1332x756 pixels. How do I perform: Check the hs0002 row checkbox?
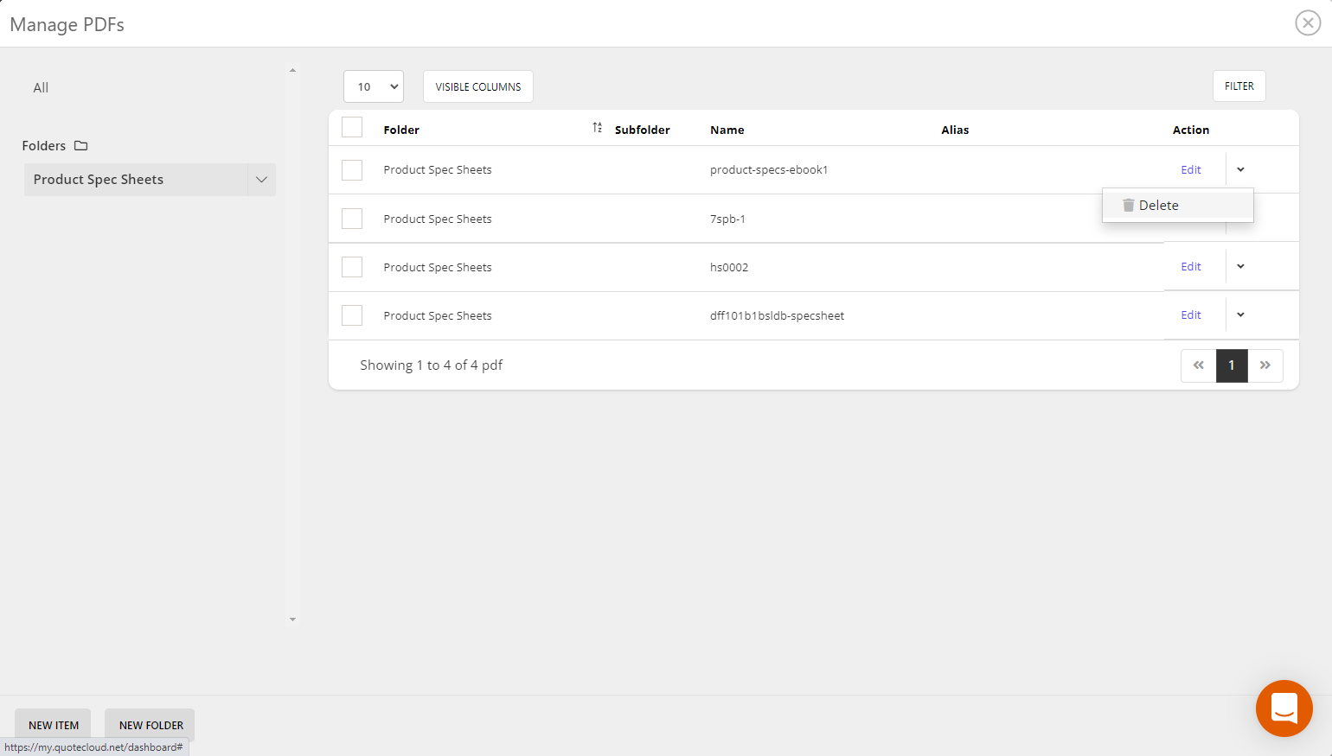352,267
